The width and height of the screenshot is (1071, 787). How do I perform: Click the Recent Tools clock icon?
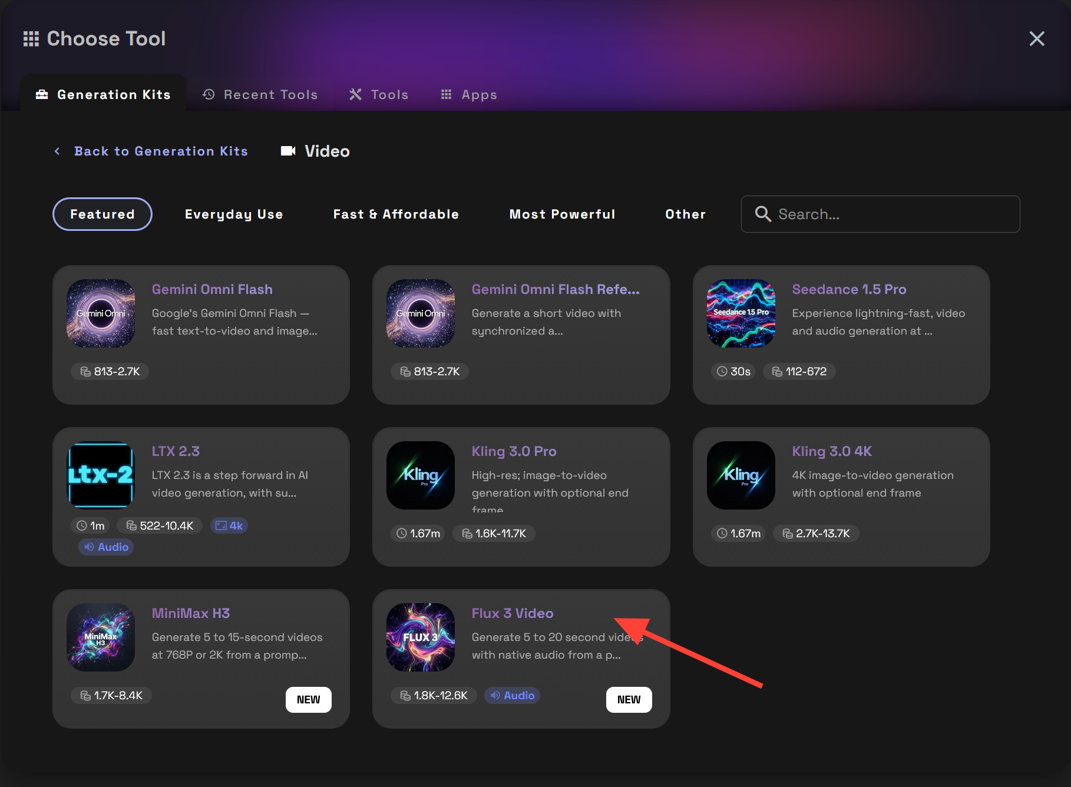(x=209, y=94)
